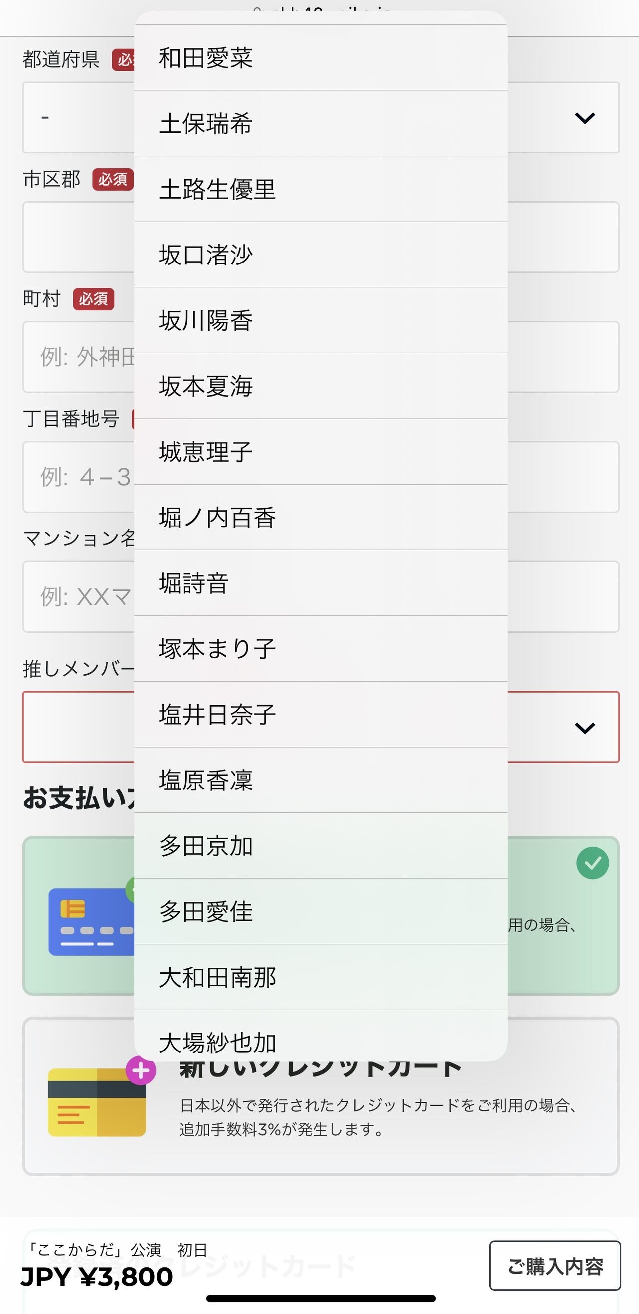Select 大和田南那 option
The height and width of the screenshot is (1314, 639).
(320, 977)
